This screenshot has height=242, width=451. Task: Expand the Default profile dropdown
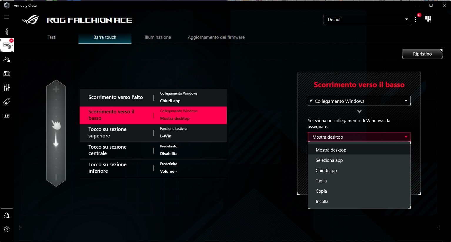(x=367, y=19)
